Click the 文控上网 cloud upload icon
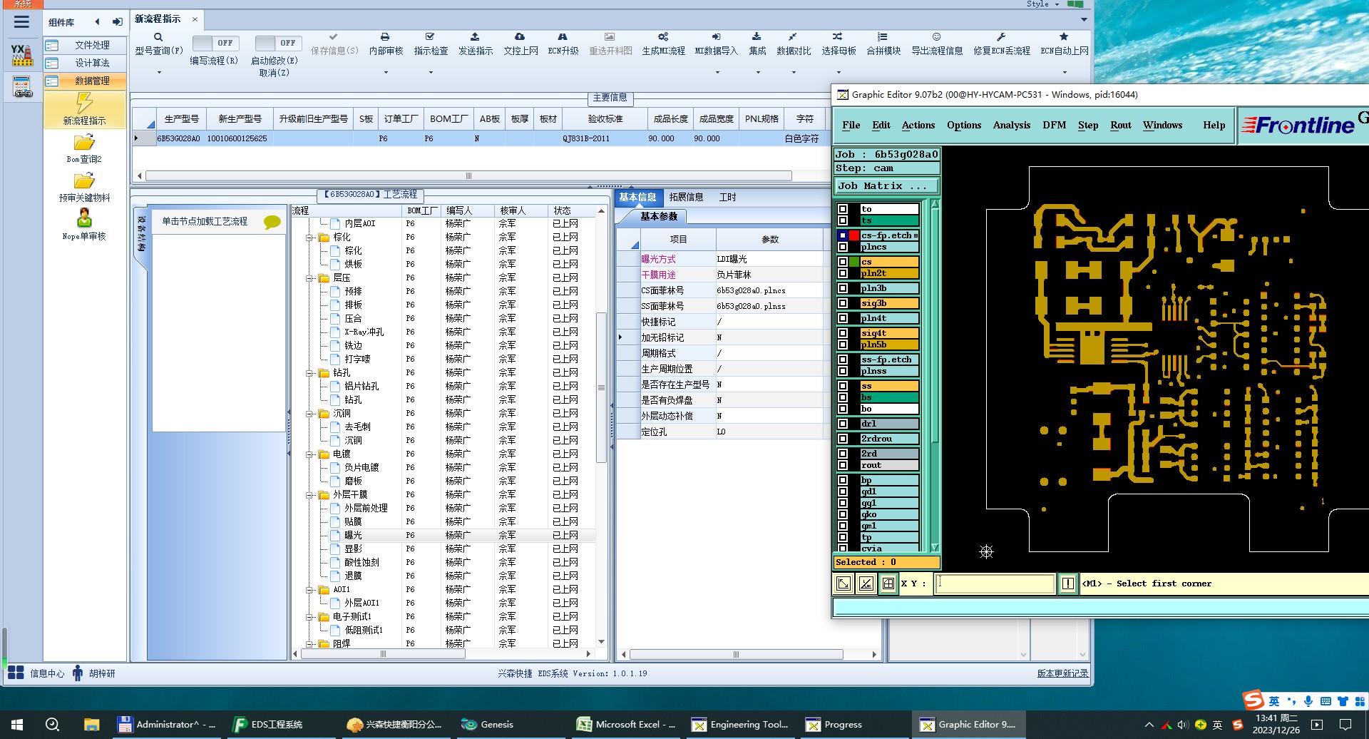Screen dimensions: 1369x739 tap(520, 37)
